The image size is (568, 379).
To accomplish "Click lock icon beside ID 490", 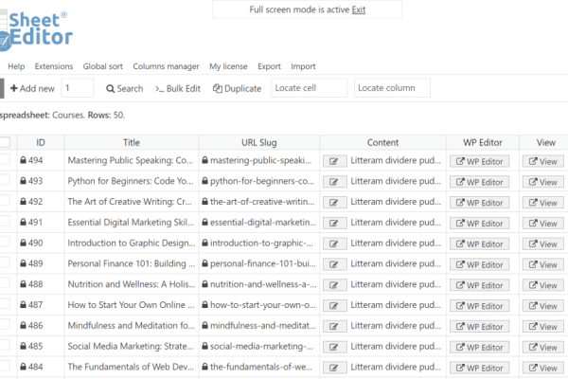I will [23, 243].
